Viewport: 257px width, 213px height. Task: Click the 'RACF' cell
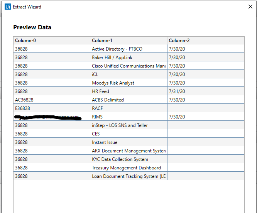pyautogui.click(x=128, y=108)
